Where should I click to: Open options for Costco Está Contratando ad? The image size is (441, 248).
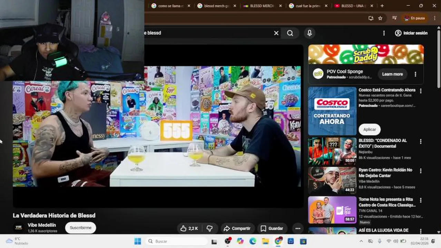point(421,91)
